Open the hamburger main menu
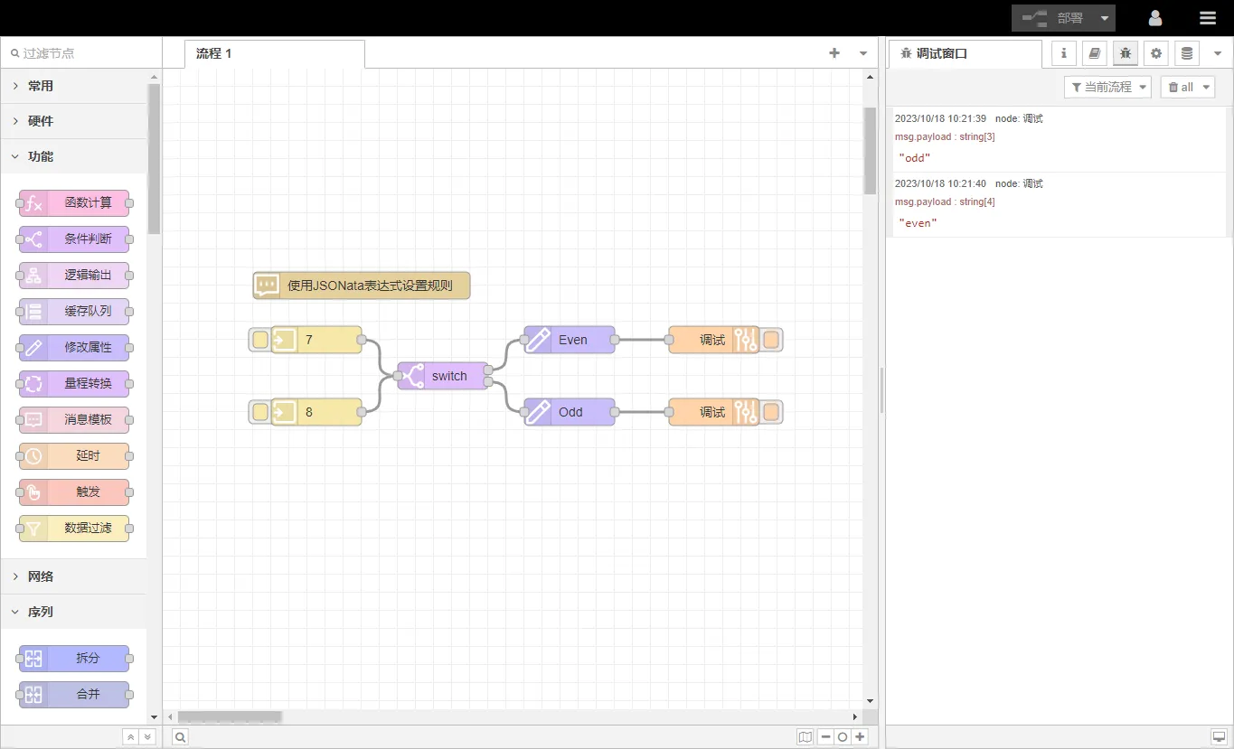The image size is (1234, 749). pos(1208,18)
